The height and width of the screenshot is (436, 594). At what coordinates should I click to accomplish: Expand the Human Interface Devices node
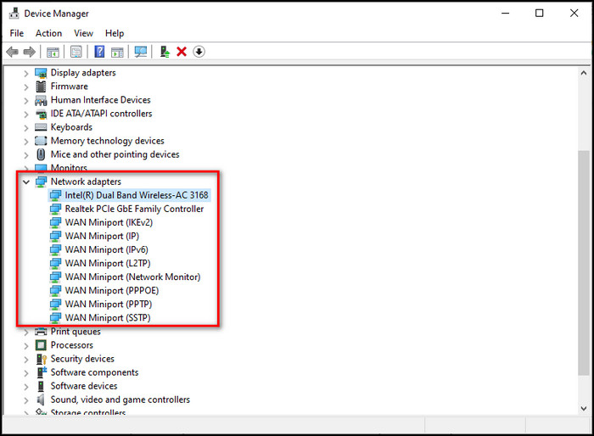coord(25,100)
